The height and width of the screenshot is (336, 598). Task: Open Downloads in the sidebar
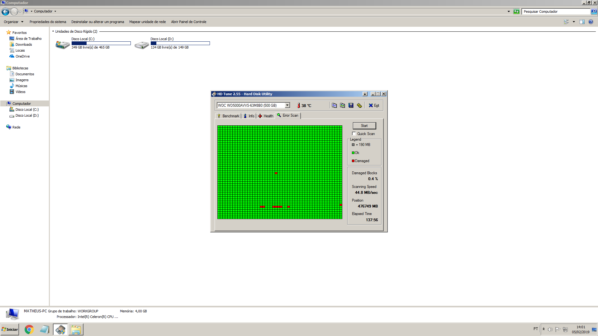(x=24, y=44)
